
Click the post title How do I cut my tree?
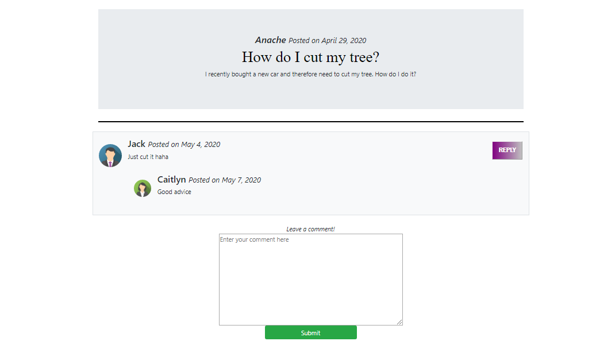[310, 57]
